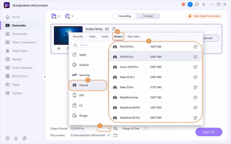231x144 pixels.
Task: Show the Converting tab
Action: (124, 16)
